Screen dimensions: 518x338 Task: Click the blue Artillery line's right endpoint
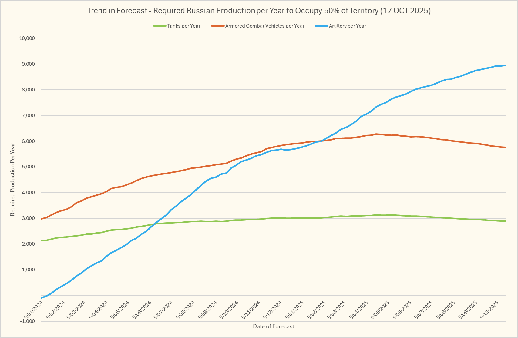506,65
